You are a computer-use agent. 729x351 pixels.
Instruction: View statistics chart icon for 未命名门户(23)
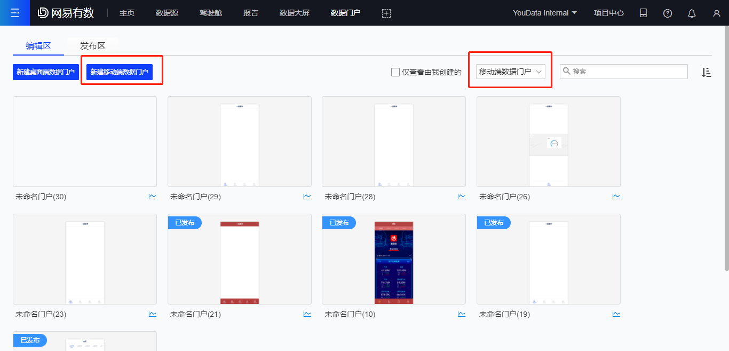(153, 314)
